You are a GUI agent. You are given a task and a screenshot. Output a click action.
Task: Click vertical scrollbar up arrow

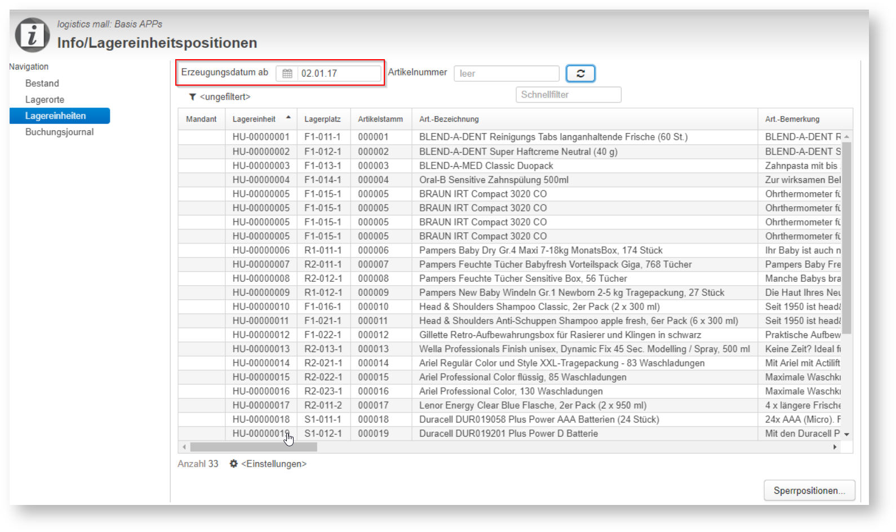click(x=846, y=137)
